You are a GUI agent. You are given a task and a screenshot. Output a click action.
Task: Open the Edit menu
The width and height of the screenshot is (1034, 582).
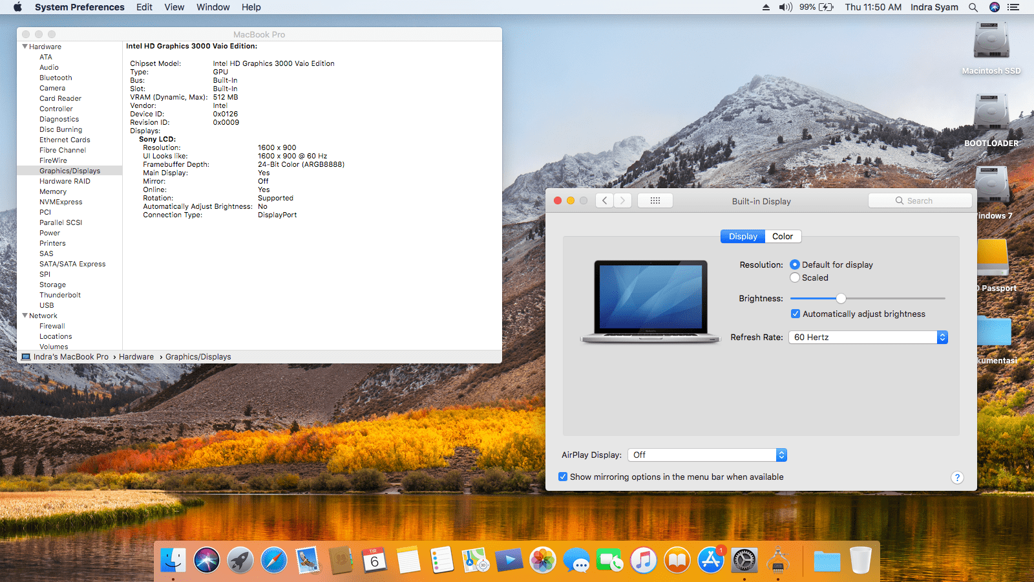[x=144, y=7]
